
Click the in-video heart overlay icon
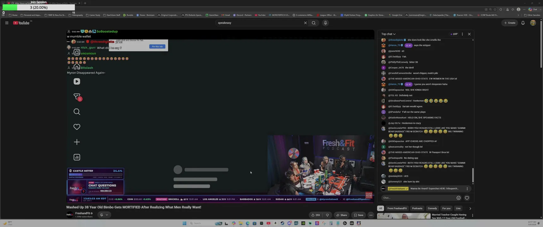click(77, 127)
